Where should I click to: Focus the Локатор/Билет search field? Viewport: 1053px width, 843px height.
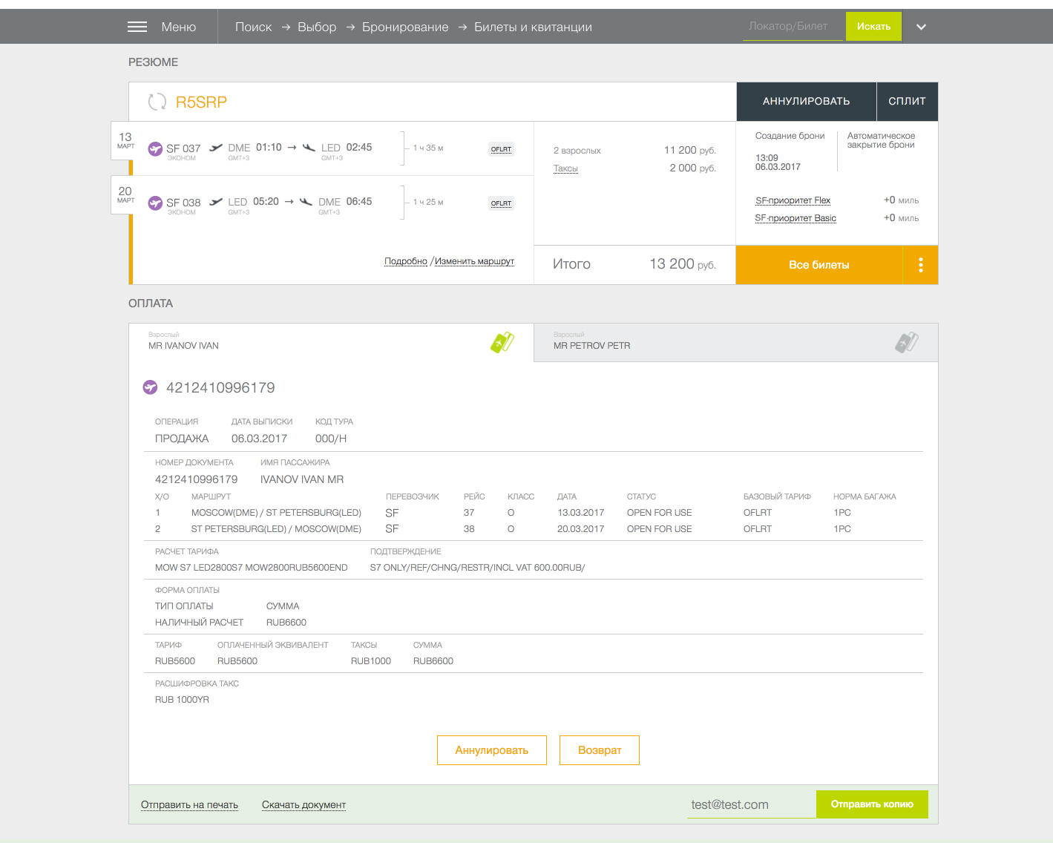(792, 27)
